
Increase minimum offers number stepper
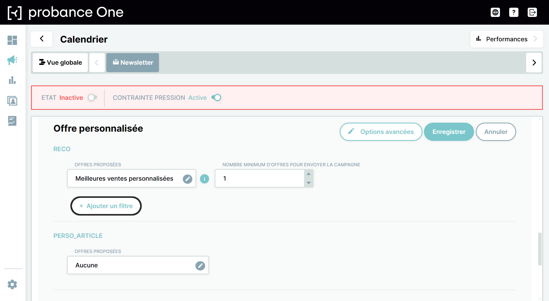(x=309, y=174)
